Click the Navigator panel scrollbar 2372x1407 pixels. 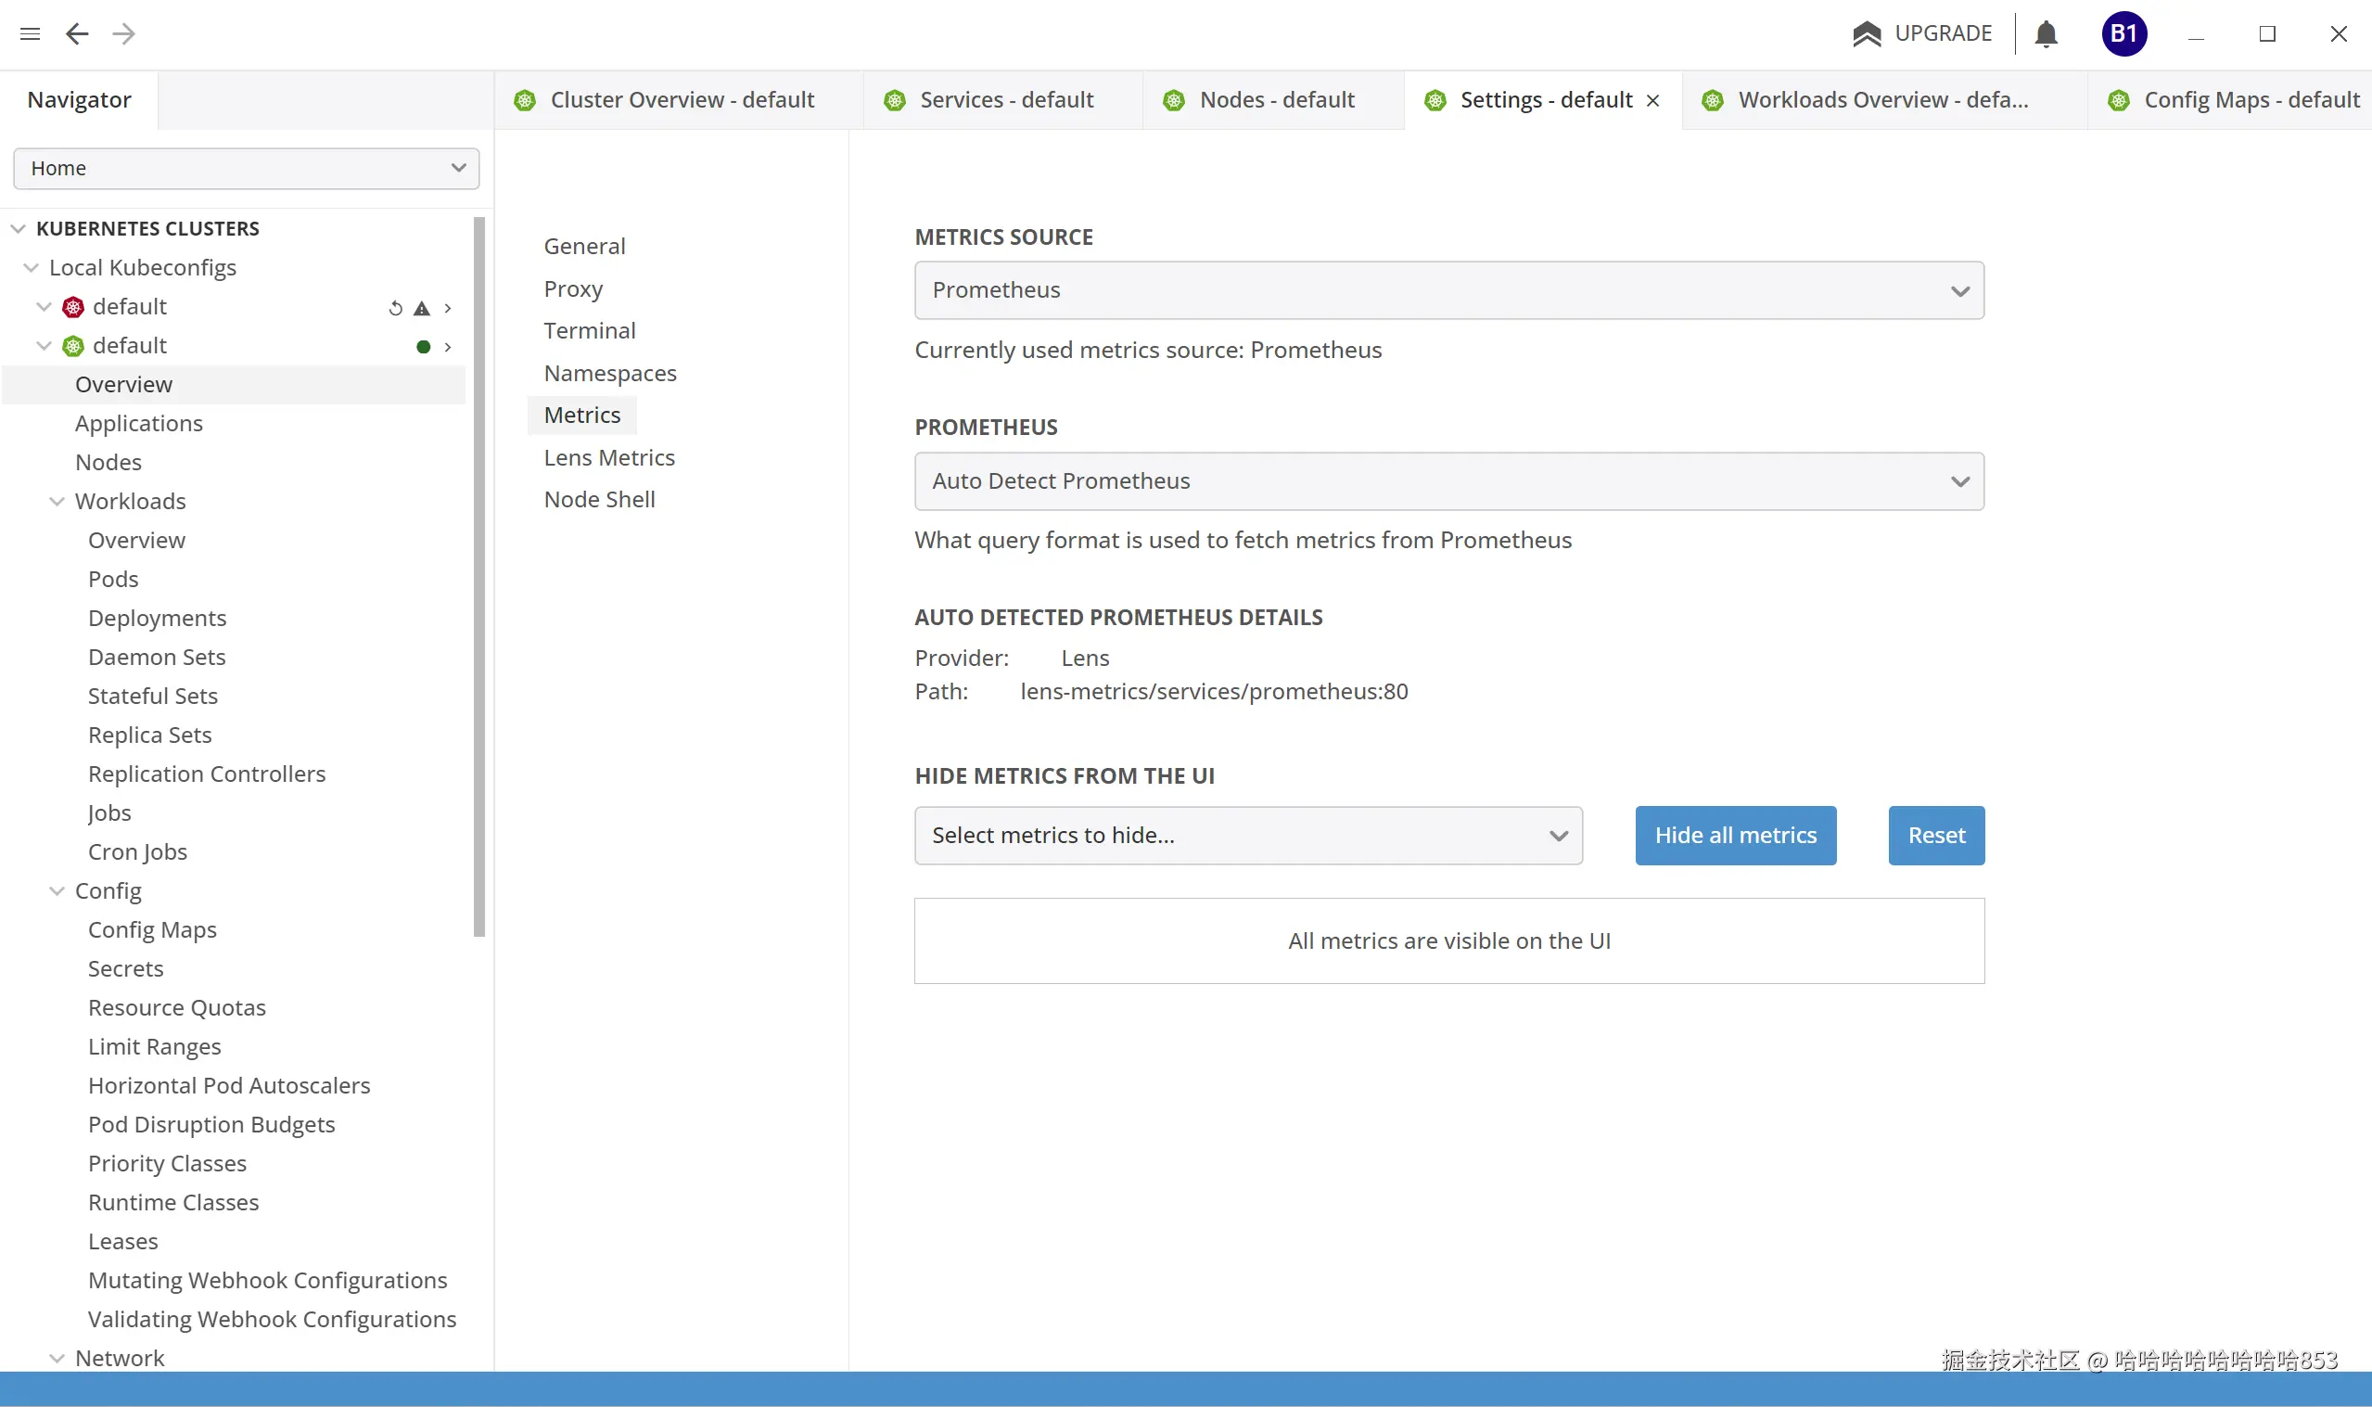click(x=478, y=577)
